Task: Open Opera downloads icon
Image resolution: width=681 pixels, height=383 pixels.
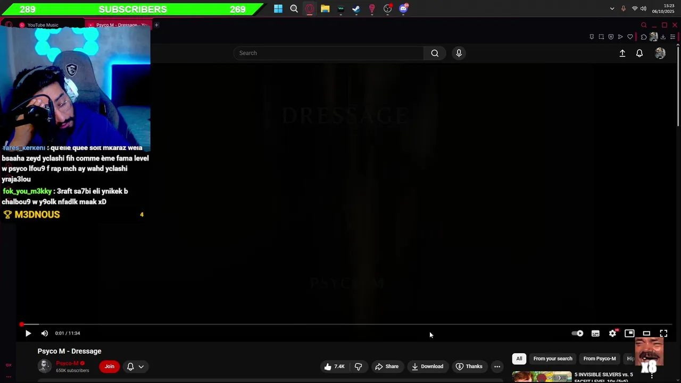Action: tap(663, 37)
